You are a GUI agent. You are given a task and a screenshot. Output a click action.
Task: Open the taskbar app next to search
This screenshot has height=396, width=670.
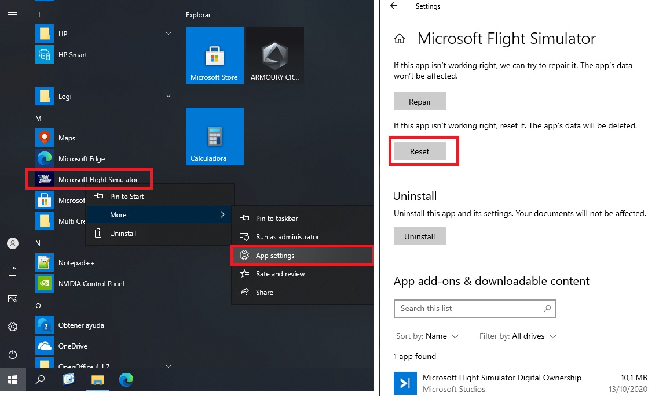click(x=69, y=379)
